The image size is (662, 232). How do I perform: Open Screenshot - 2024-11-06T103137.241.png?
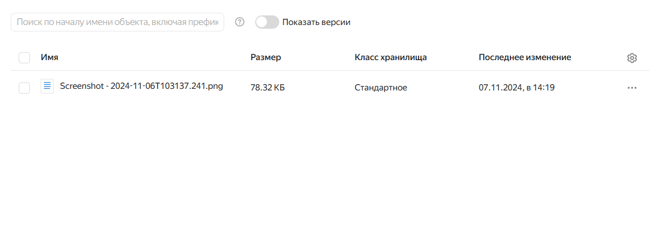pyautogui.click(x=141, y=86)
